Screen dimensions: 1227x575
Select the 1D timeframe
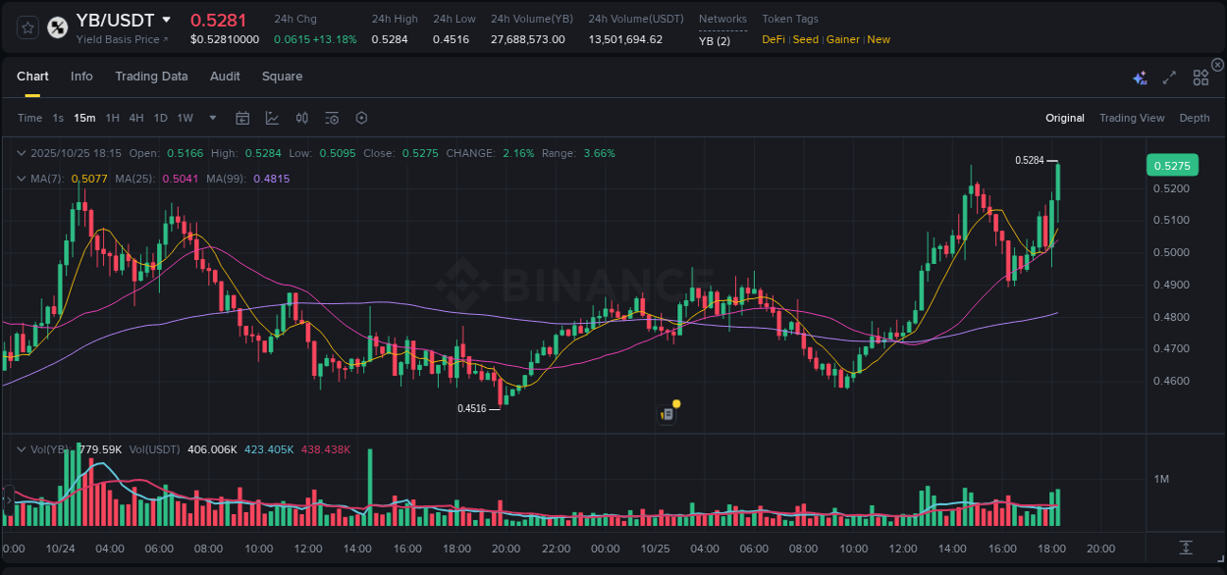pyautogui.click(x=159, y=118)
